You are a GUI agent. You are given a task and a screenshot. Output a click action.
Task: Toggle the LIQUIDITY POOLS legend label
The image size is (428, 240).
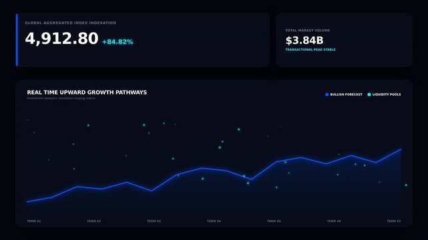(x=387, y=95)
